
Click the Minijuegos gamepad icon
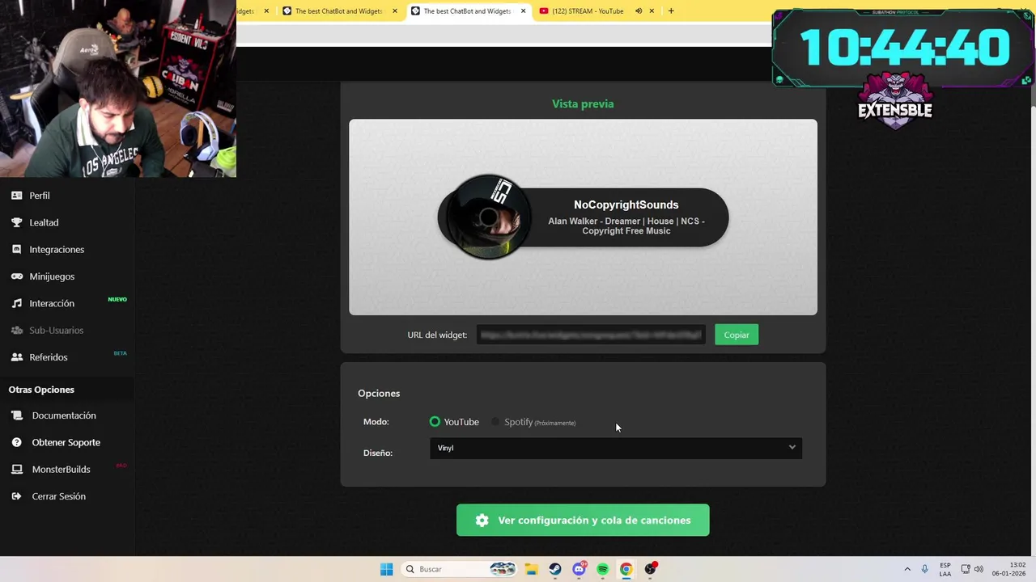tap(16, 276)
